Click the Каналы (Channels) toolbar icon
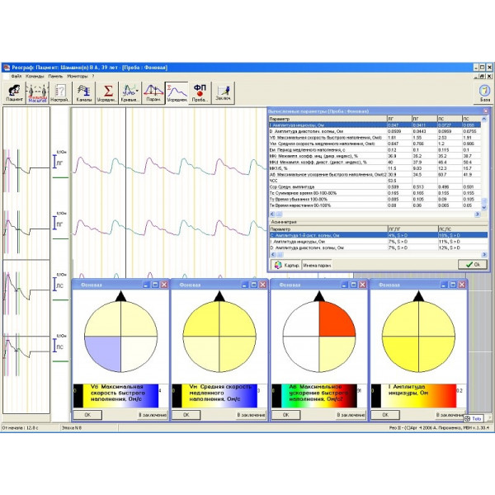 (x=83, y=92)
